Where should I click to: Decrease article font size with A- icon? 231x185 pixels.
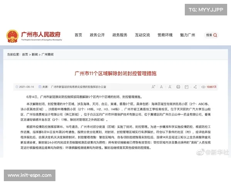[170, 87]
